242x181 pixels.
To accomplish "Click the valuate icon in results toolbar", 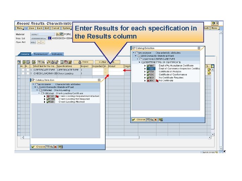I will click(x=34, y=62).
